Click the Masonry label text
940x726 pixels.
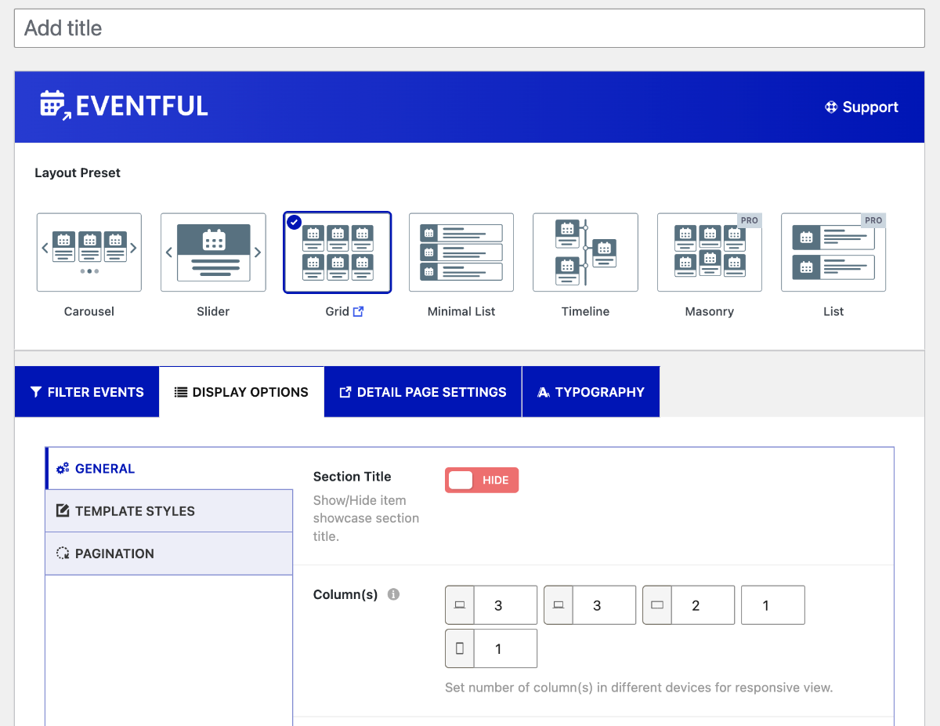(710, 311)
